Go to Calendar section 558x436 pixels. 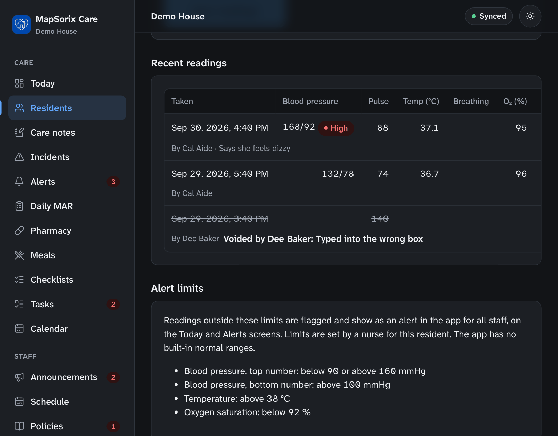click(67, 329)
